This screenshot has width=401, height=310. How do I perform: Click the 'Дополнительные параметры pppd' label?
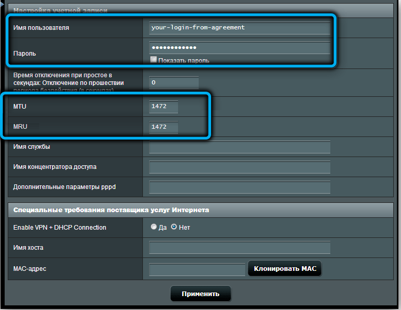coord(65,187)
